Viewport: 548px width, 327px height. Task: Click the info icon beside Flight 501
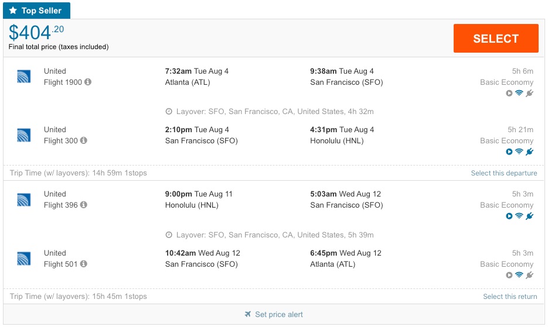click(84, 264)
